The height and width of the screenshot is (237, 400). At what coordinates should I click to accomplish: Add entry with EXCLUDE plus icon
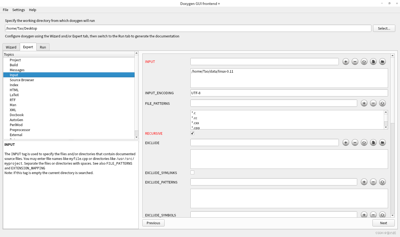pos(346,142)
